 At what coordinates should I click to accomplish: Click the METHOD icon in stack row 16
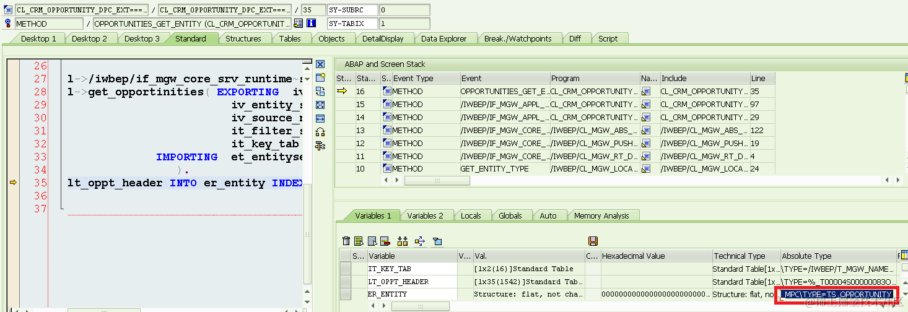pyautogui.click(x=386, y=91)
